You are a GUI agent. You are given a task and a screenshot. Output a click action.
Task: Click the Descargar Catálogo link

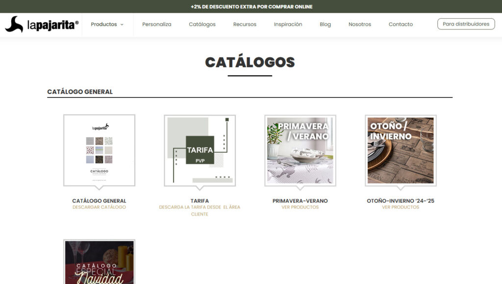click(x=99, y=207)
